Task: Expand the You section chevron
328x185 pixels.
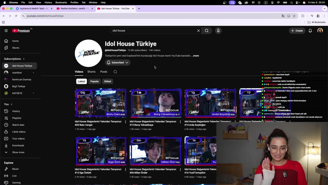Action: point(11,104)
